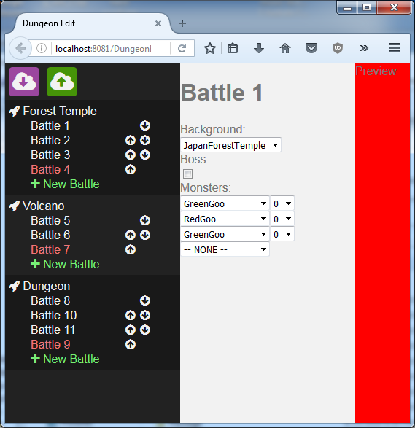Image resolution: width=415 pixels, height=428 pixels.
Task: Open the RedGoo monster dropdown
Action: [225, 219]
